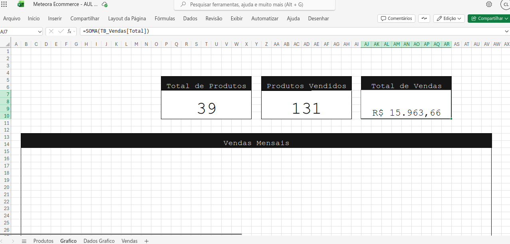The height and width of the screenshot is (244, 510).
Task: Open the green Compartilhar dropdown button
Action: (489, 18)
